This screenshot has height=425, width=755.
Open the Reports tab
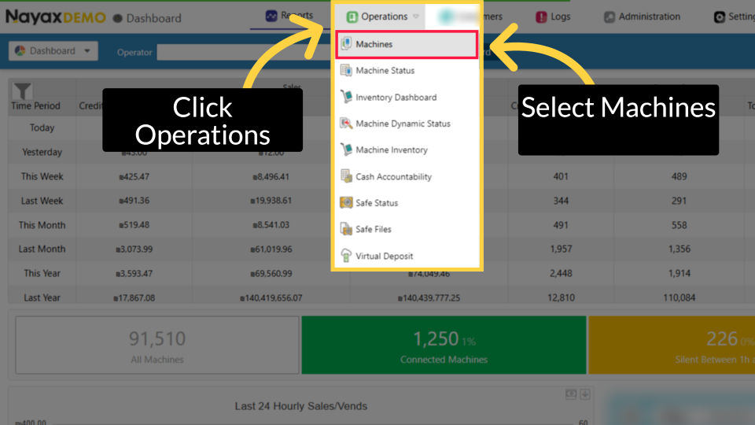pos(289,16)
